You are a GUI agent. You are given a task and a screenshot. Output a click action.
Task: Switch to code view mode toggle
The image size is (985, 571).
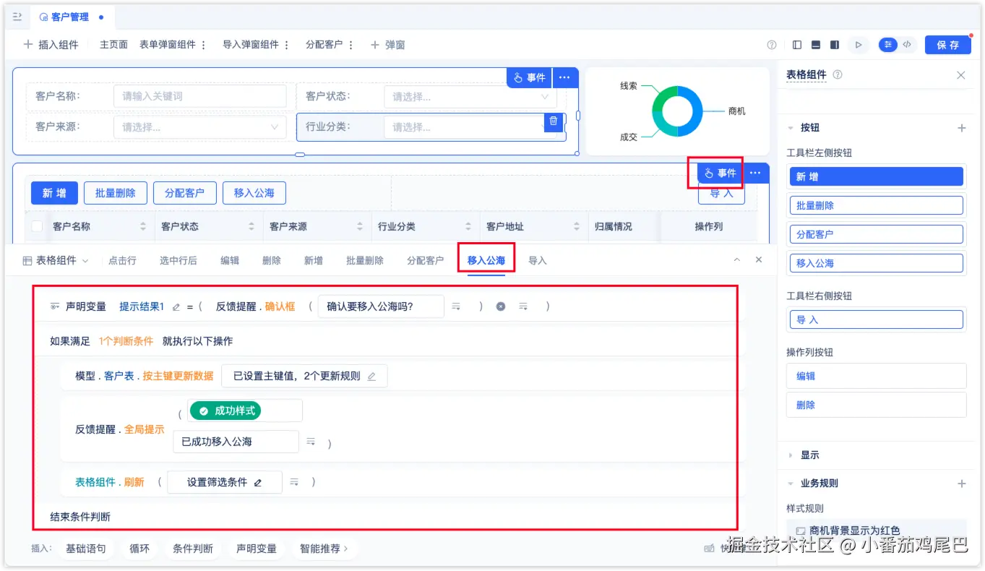point(907,45)
